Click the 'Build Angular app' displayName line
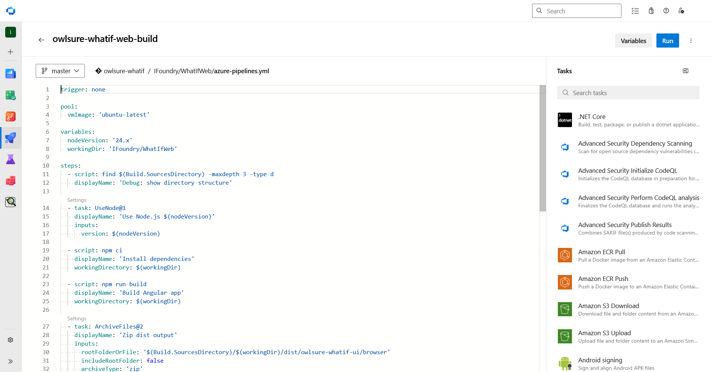 pyautogui.click(x=129, y=293)
